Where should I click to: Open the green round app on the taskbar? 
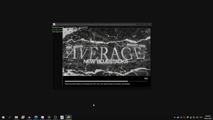pos(49,117)
